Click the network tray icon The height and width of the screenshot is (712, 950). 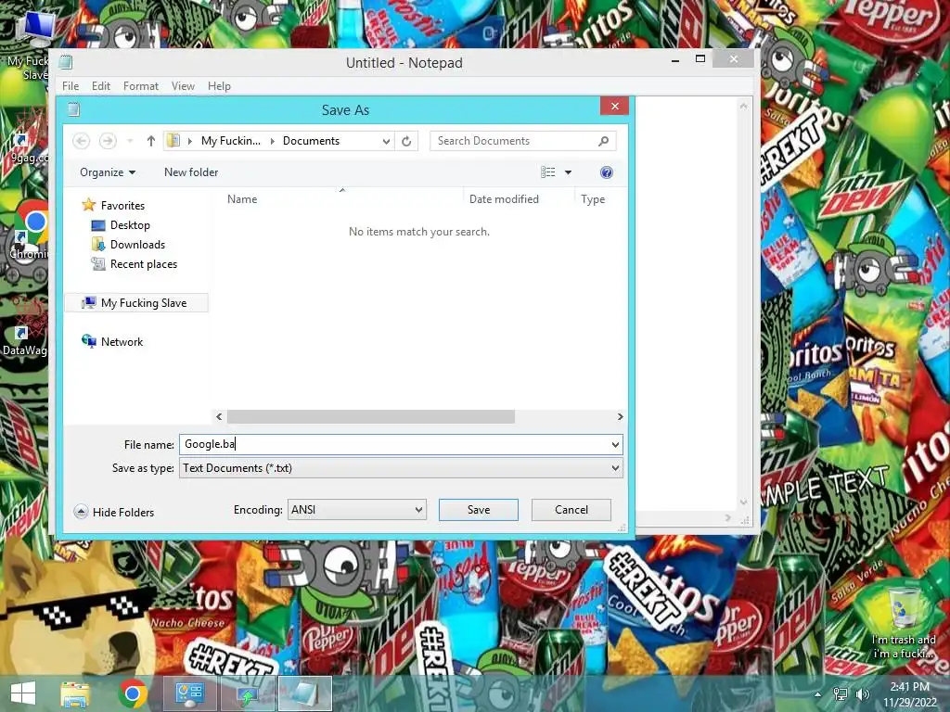[x=841, y=694]
